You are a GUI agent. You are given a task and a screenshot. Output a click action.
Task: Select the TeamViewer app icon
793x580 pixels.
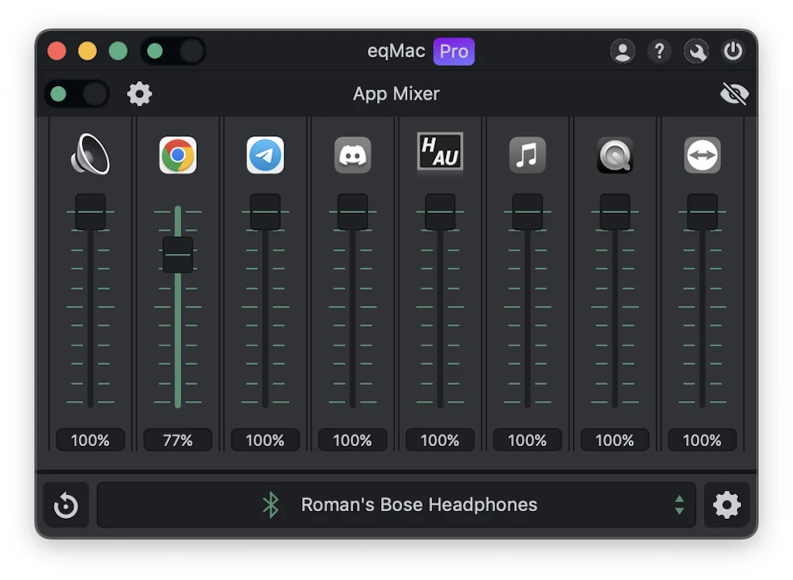[x=702, y=154]
